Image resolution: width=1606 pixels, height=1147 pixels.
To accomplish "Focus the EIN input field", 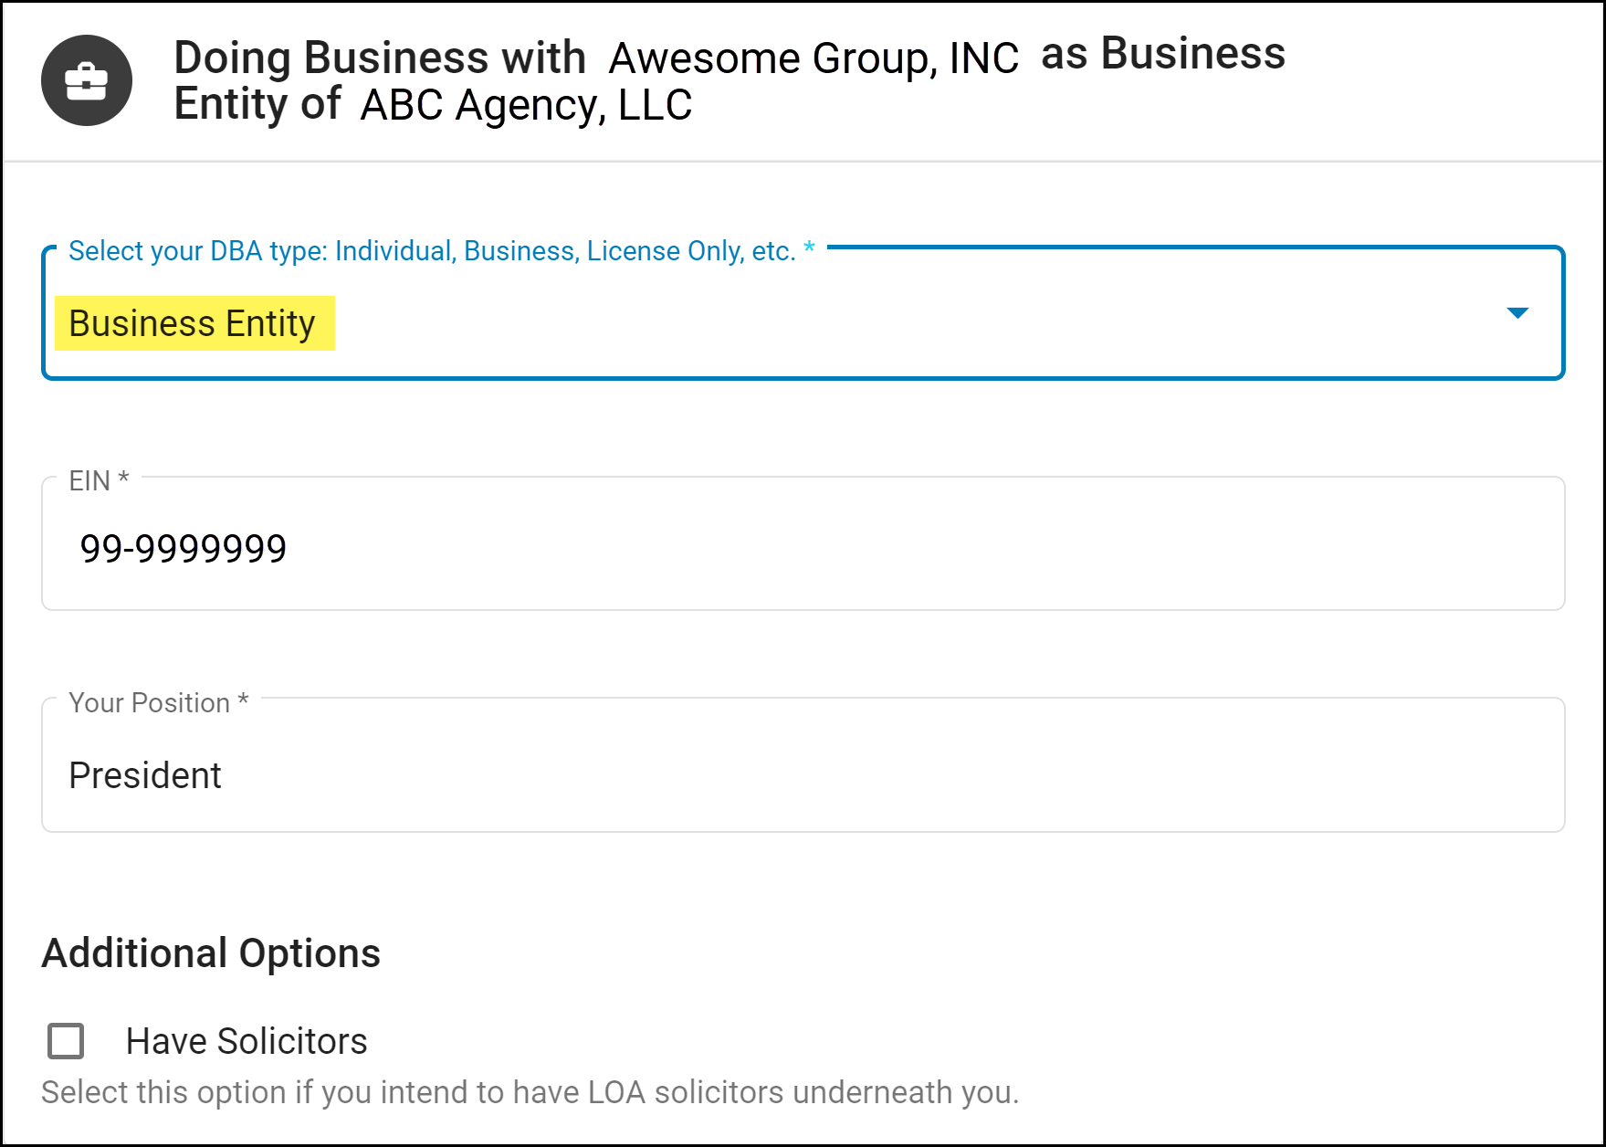I will (803, 543).
